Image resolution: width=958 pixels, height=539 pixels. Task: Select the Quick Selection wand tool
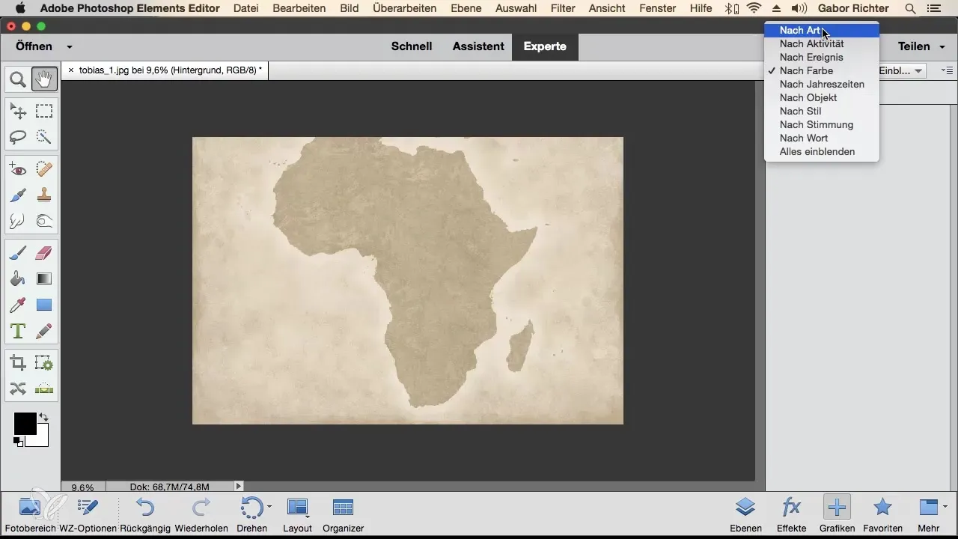(x=44, y=137)
